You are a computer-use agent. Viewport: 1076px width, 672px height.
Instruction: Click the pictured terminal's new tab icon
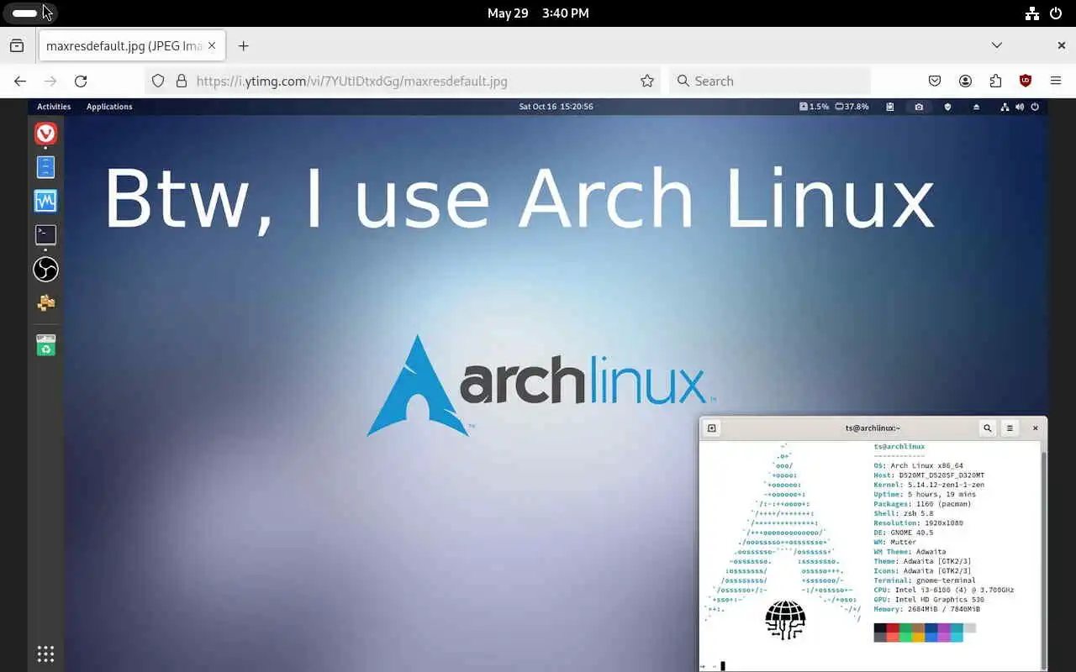712,428
